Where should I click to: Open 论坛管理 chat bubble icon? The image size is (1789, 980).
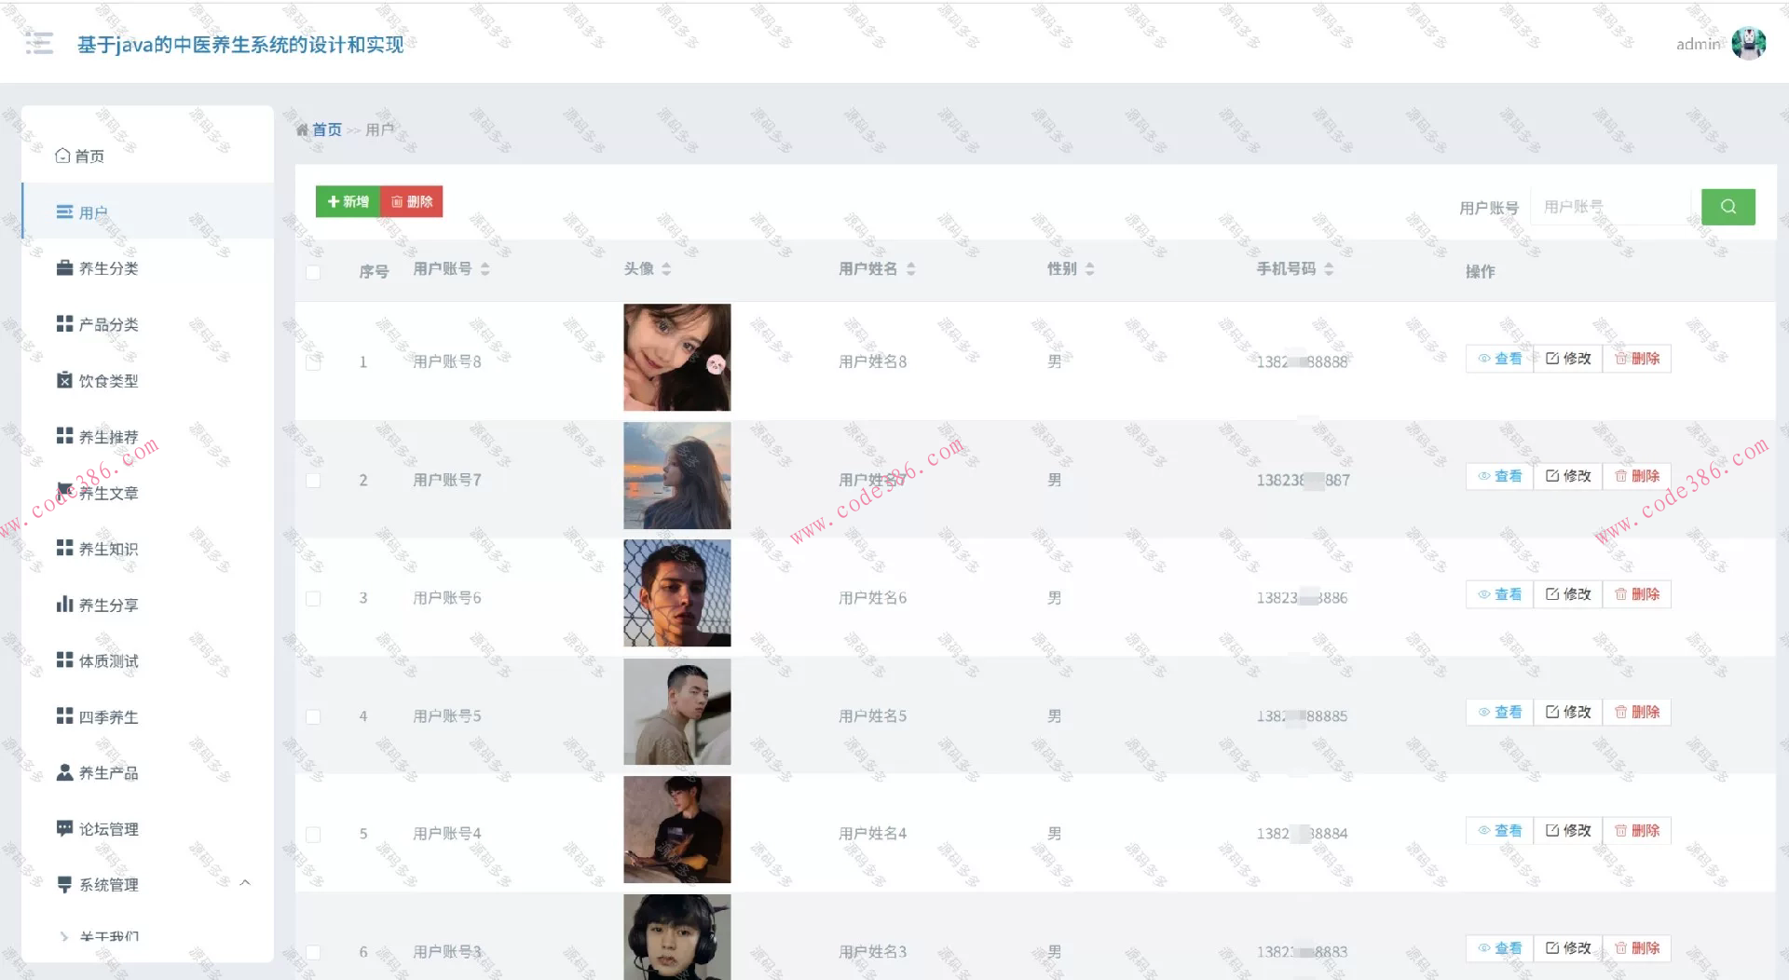[64, 828]
